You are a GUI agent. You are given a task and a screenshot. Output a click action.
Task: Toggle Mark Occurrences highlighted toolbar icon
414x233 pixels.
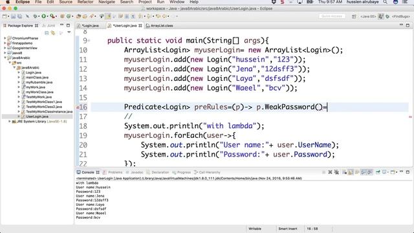(x=108, y=16)
